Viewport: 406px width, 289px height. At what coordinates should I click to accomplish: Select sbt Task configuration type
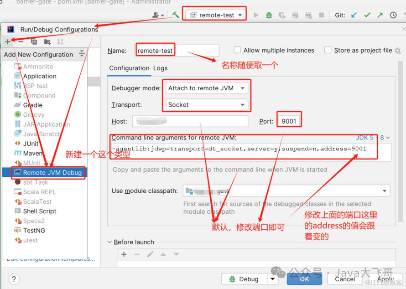point(31,182)
